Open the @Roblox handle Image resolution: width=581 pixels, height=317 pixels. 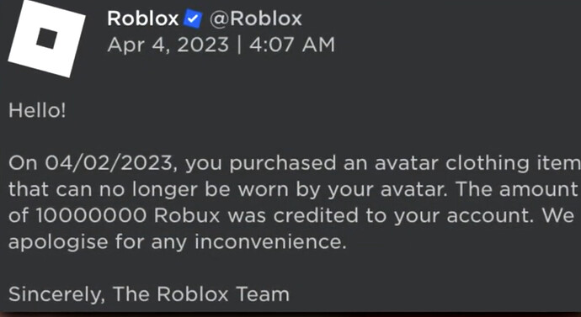click(x=256, y=18)
